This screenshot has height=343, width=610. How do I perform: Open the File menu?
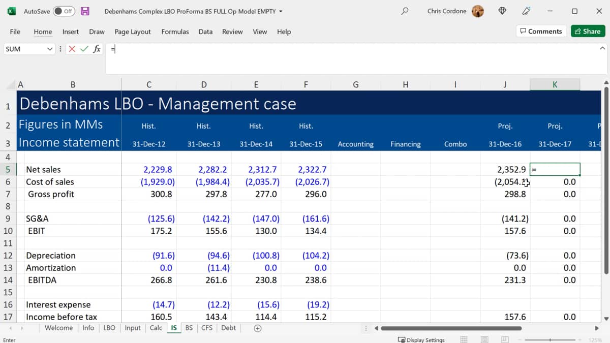[x=15, y=32]
